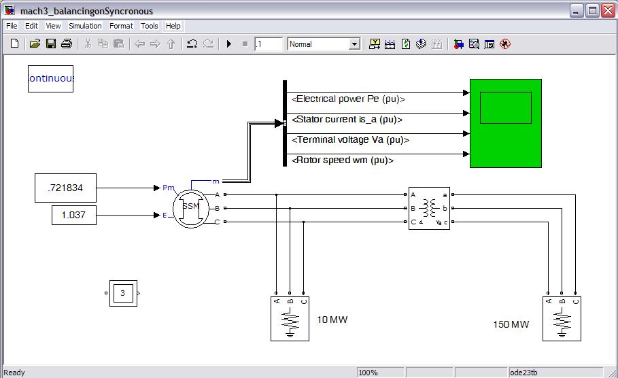Click the Go to parent system up arrow
The height and width of the screenshot is (378, 618).
[171, 44]
